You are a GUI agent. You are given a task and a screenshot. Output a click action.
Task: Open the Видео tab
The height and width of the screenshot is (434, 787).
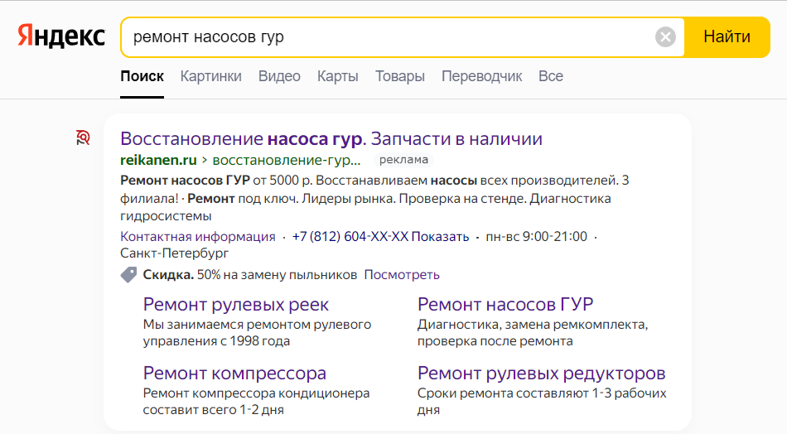[279, 76]
